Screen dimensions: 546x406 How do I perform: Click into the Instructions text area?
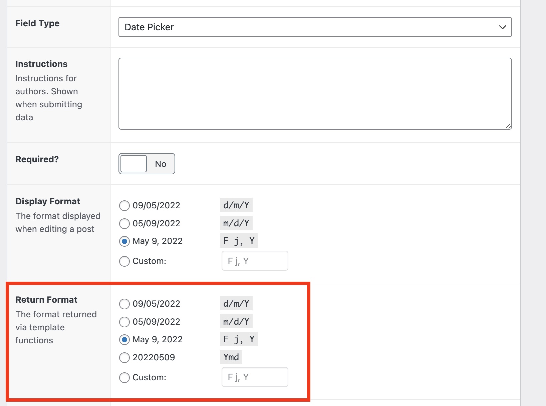(315, 94)
